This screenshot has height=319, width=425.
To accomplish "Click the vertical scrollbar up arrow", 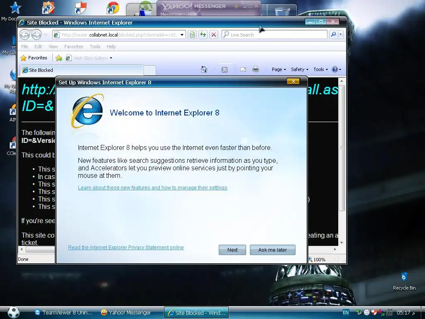I will (x=342, y=81).
